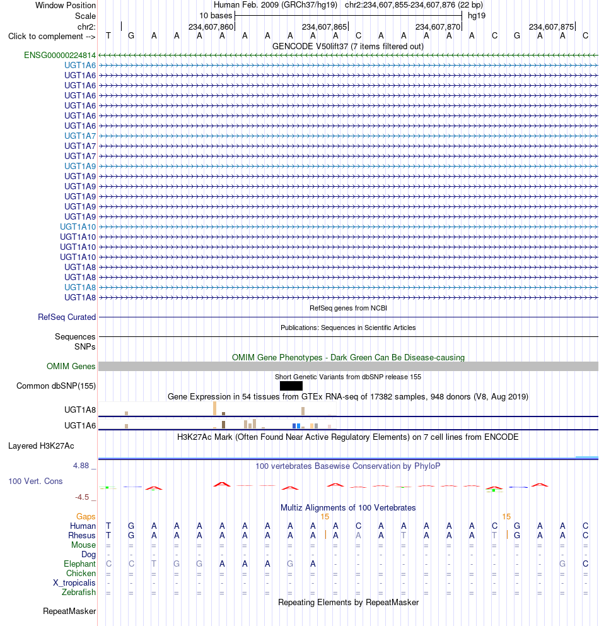599x626 pixels.
Task: Click the 100 Vert. Cons label
Action: coord(35,481)
